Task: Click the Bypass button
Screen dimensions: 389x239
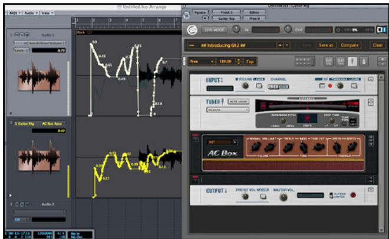Action: (200, 12)
